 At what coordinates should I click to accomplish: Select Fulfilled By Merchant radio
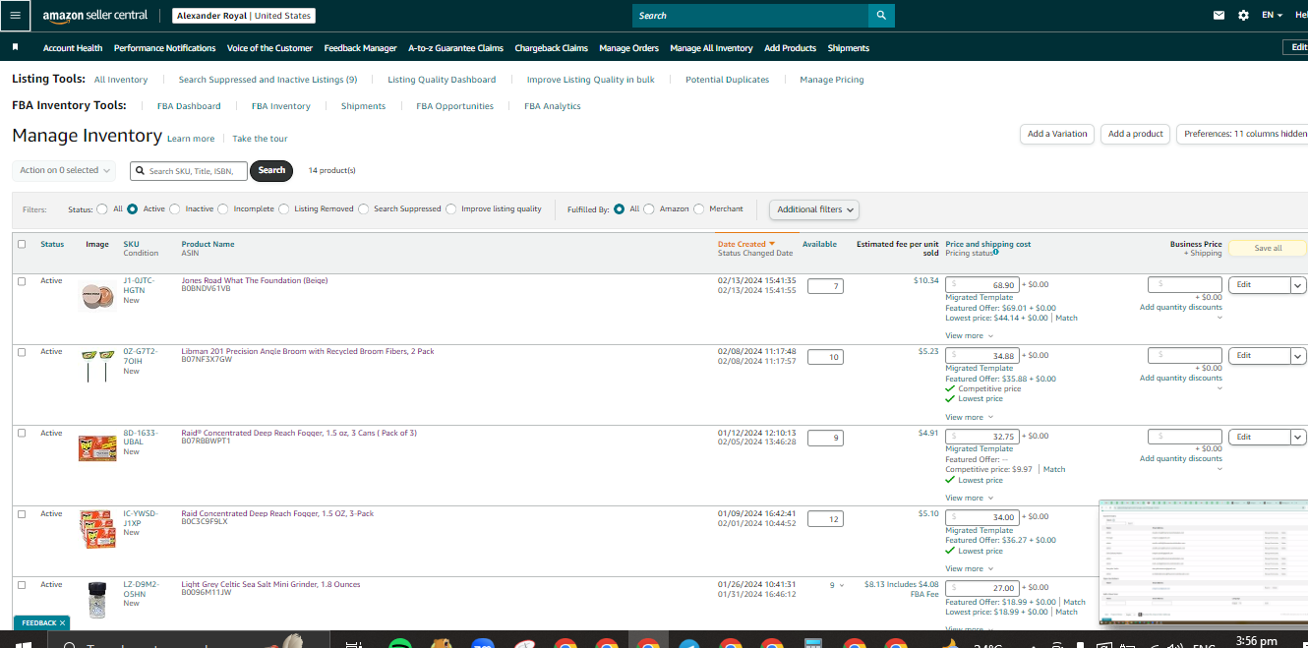699,208
